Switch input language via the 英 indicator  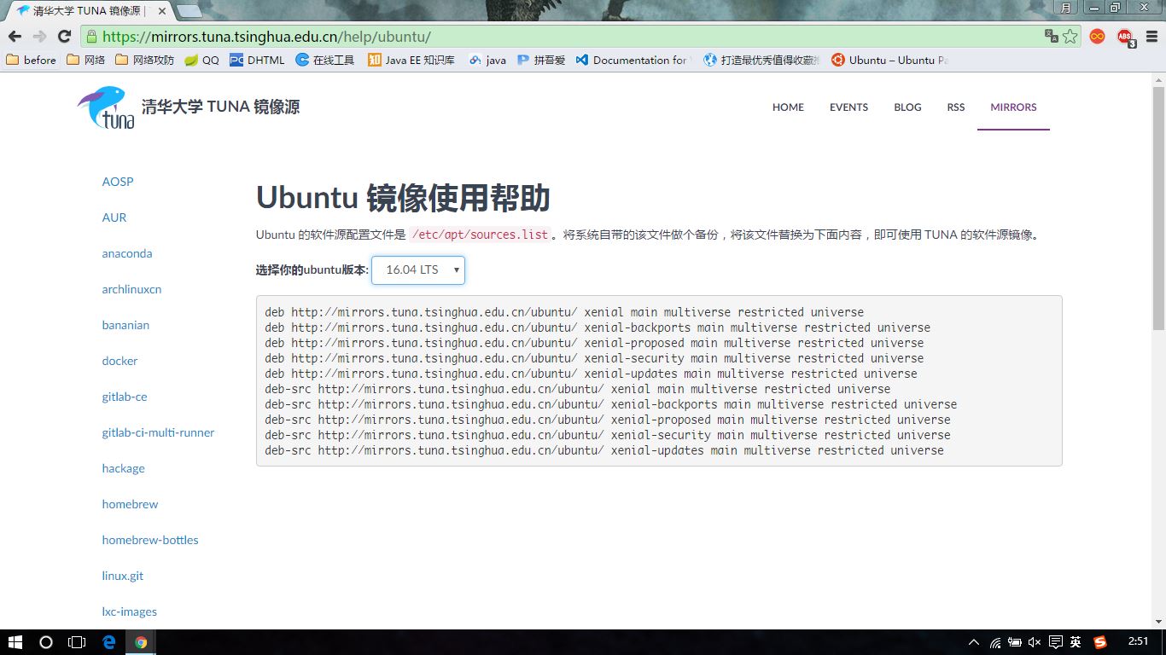click(x=1076, y=642)
